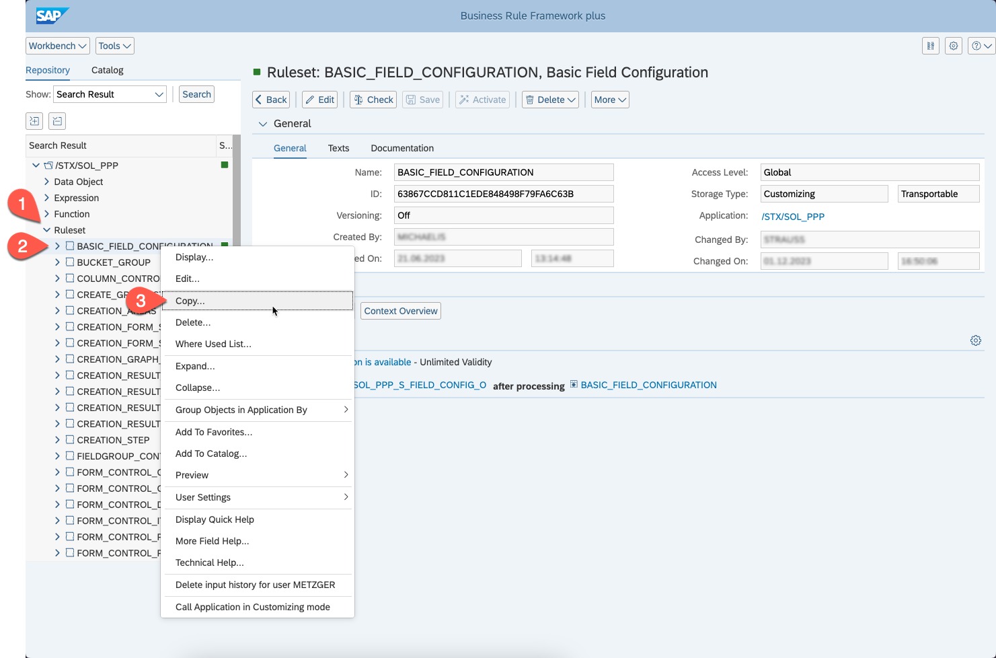Click the expand all nodes icon
The image size is (996, 658).
34,121
